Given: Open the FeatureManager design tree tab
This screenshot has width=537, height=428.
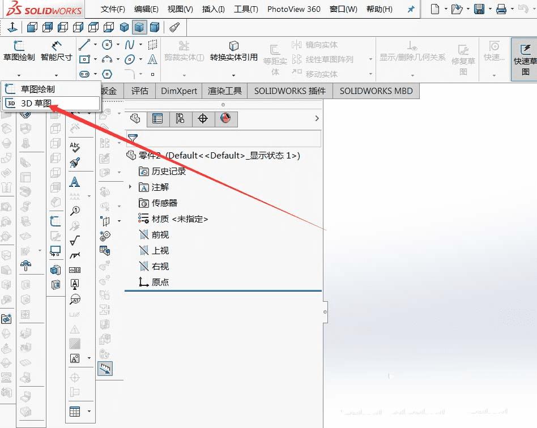Looking at the screenshot, I should click(135, 119).
